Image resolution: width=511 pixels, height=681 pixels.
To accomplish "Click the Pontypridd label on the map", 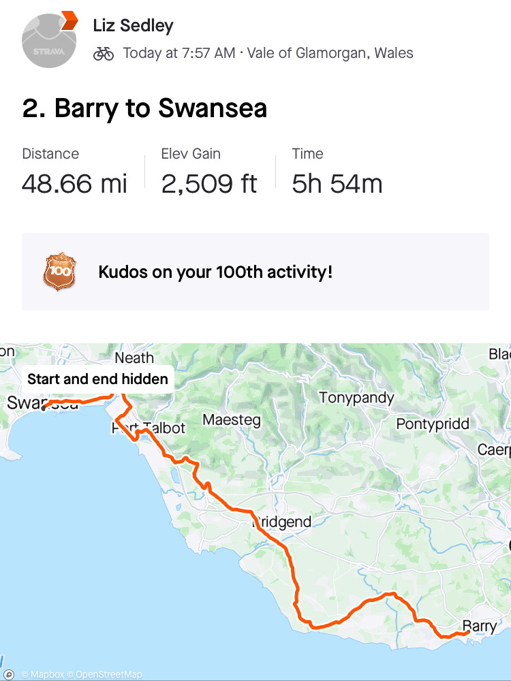I will point(433,424).
